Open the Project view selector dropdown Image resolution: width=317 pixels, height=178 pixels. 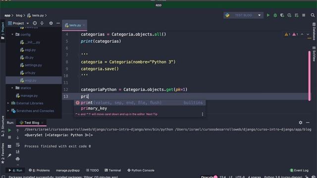18,23
